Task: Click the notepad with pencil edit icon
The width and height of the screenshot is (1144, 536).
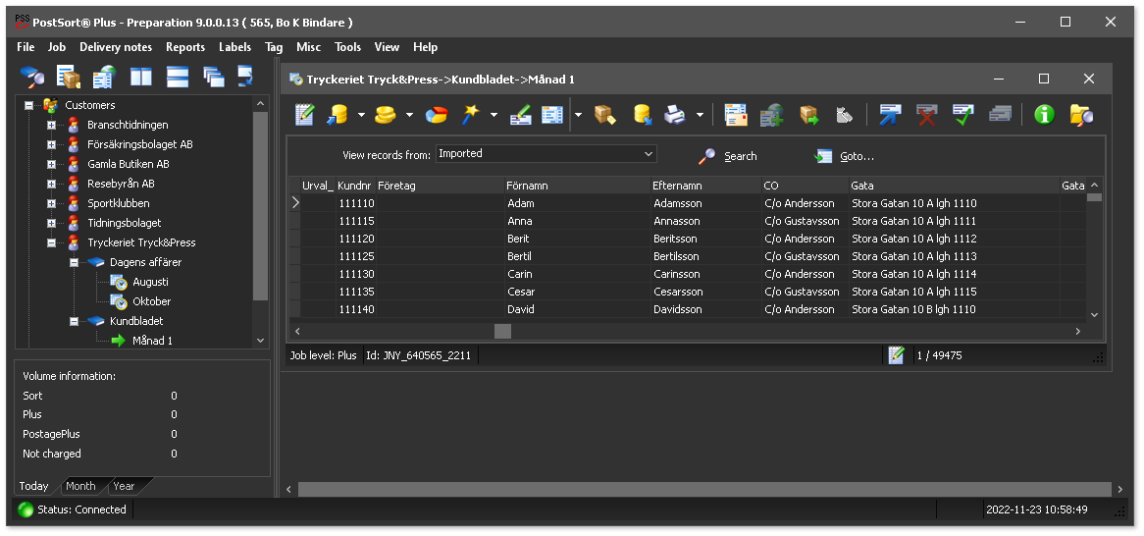Action: [x=304, y=115]
